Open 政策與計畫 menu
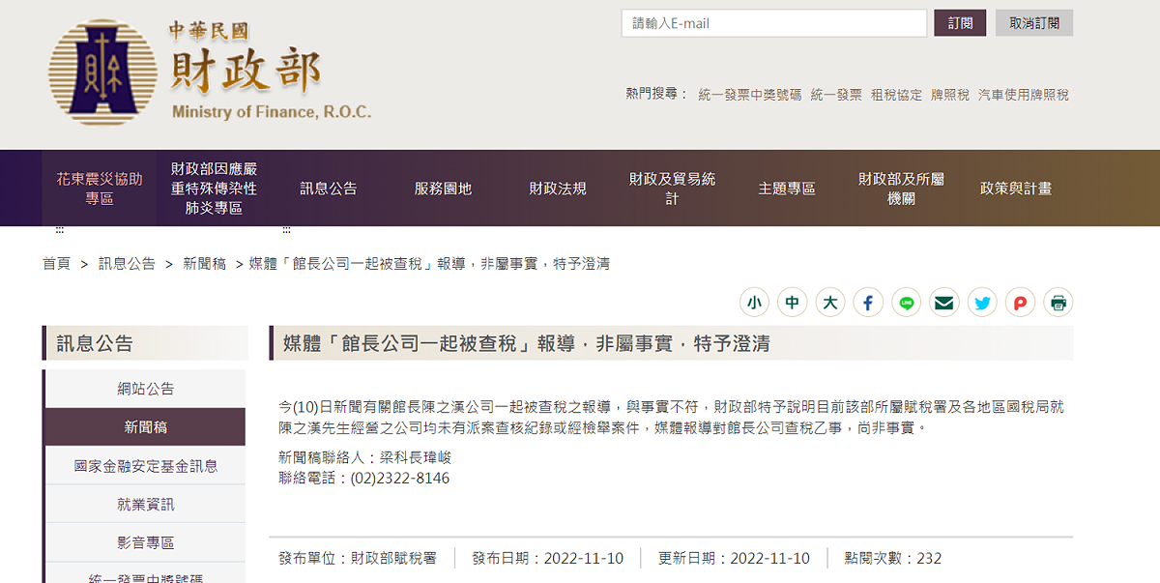Image resolution: width=1160 pixels, height=583 pixels. pos(1016,189)
